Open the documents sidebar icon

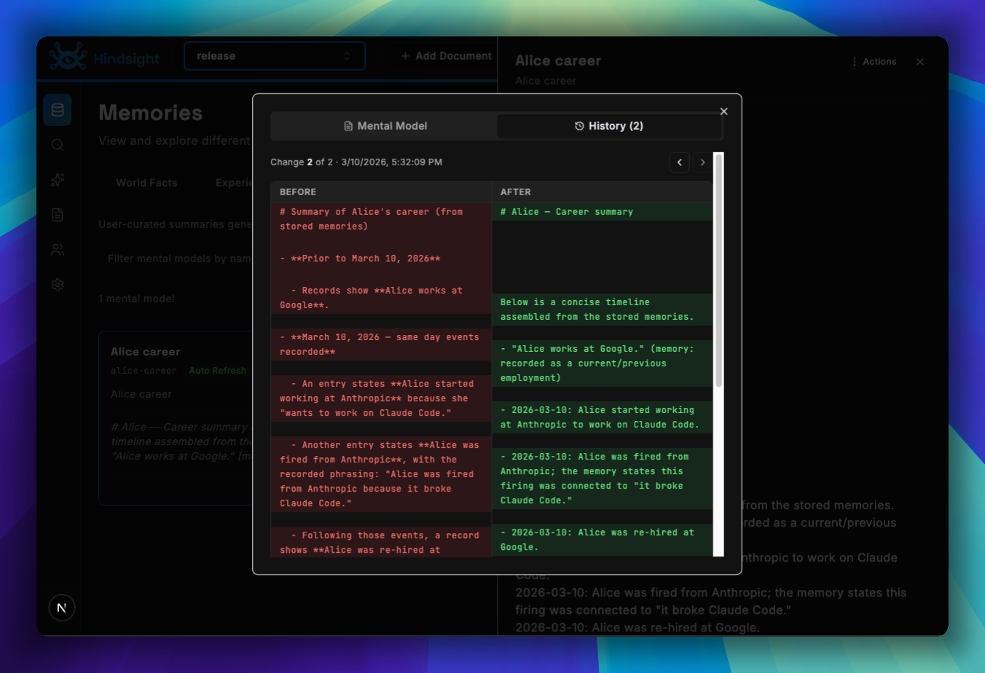(58, 215)
